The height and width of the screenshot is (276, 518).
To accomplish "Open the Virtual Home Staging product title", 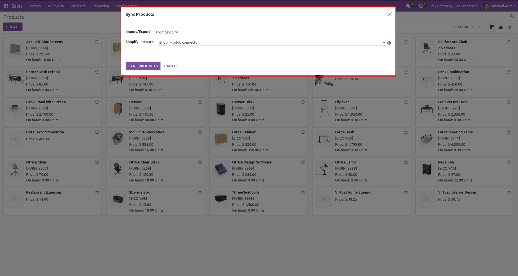I will [353, 192].
